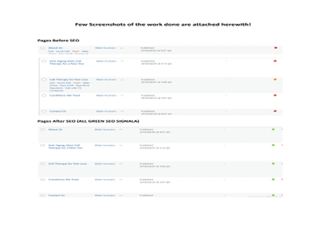Tick the Contact Us checkbox after SEO
Image resolution: width=319 pixels, height=239 pixels.
[x=42, y=196]
